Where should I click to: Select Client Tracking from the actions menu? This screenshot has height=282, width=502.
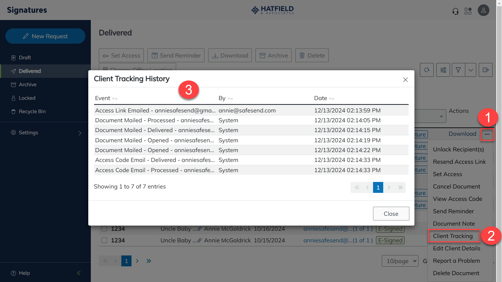pyautogui.click(x=453, y=236)
